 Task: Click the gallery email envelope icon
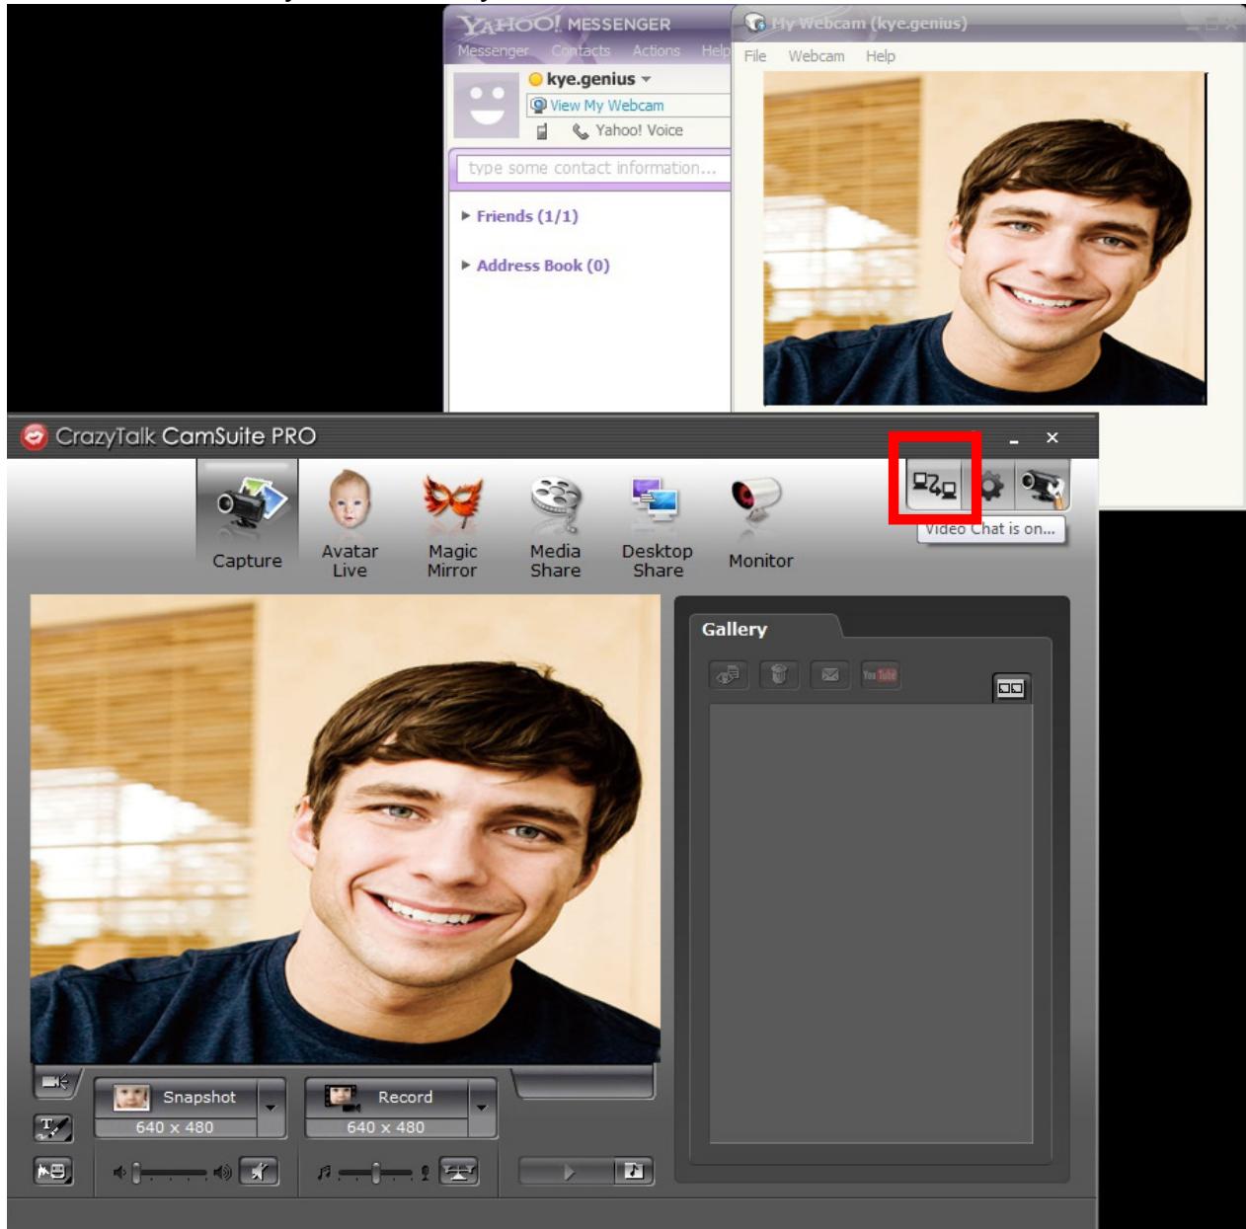coord(829,675)
